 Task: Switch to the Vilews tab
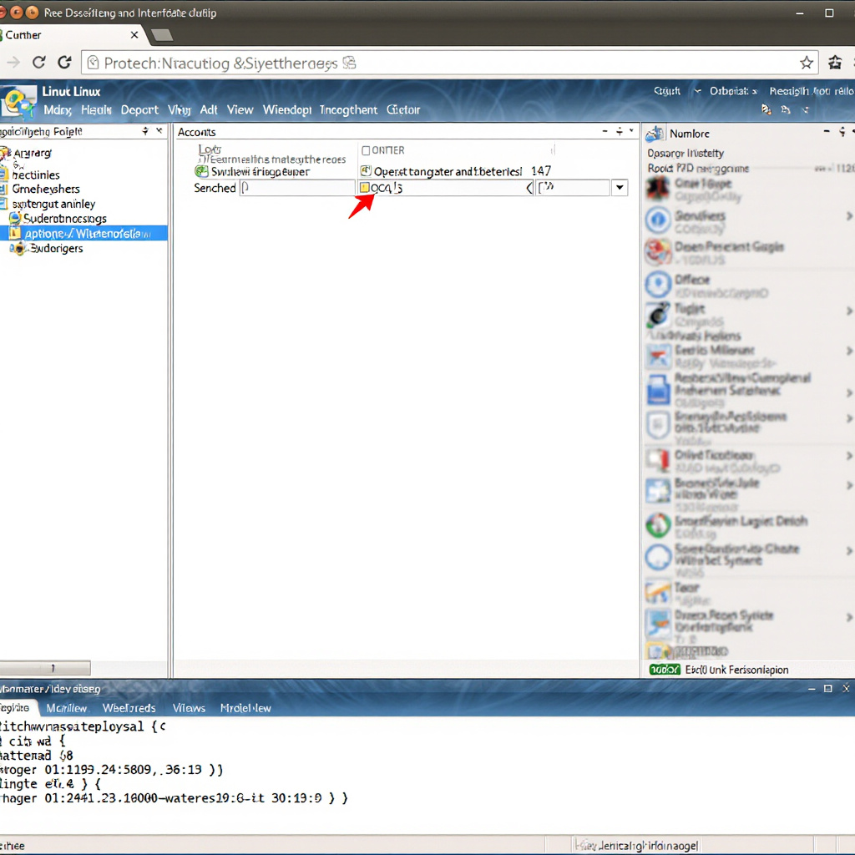(x=189, y=708)
